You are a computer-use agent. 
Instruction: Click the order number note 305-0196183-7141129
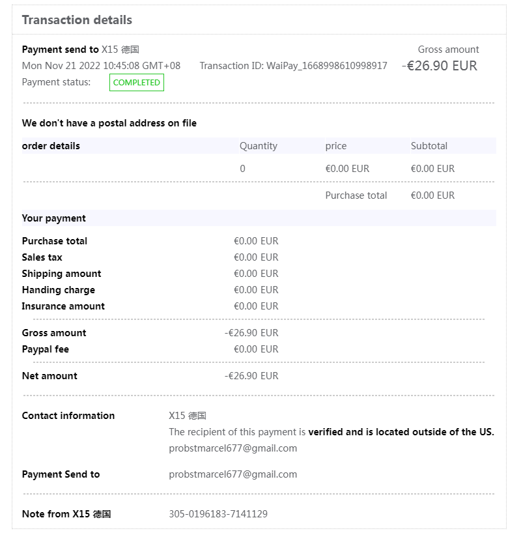click(x=218, y=514)
